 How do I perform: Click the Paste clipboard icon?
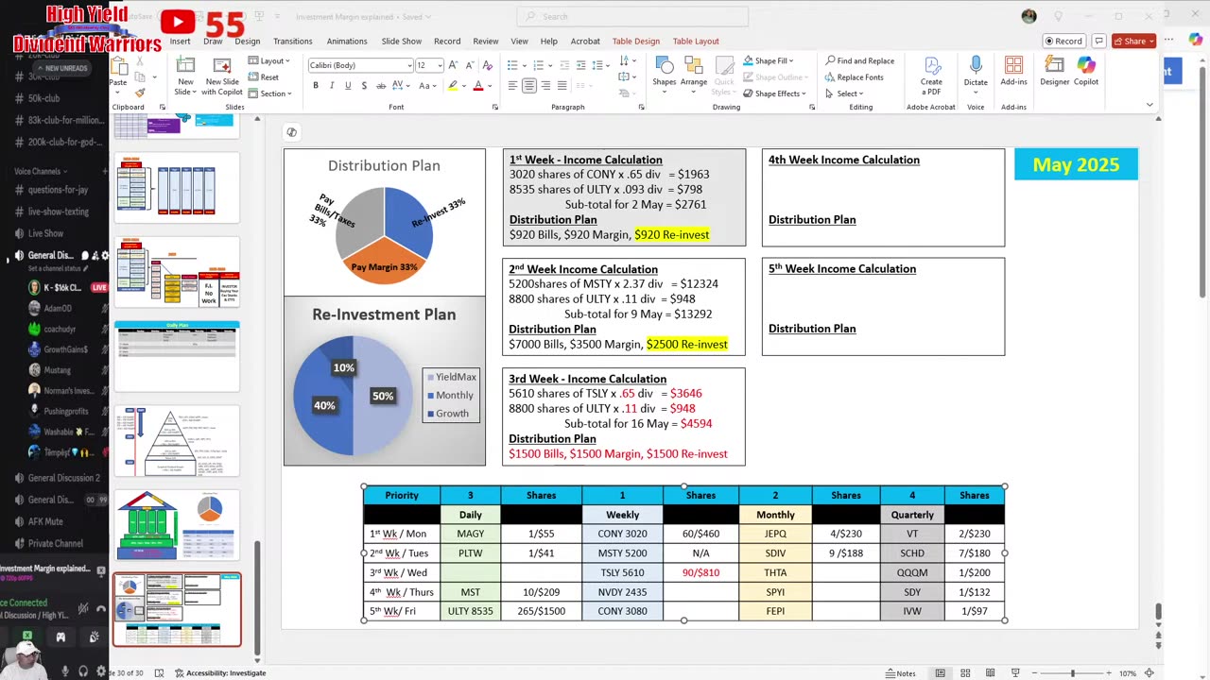pos(119,68)
